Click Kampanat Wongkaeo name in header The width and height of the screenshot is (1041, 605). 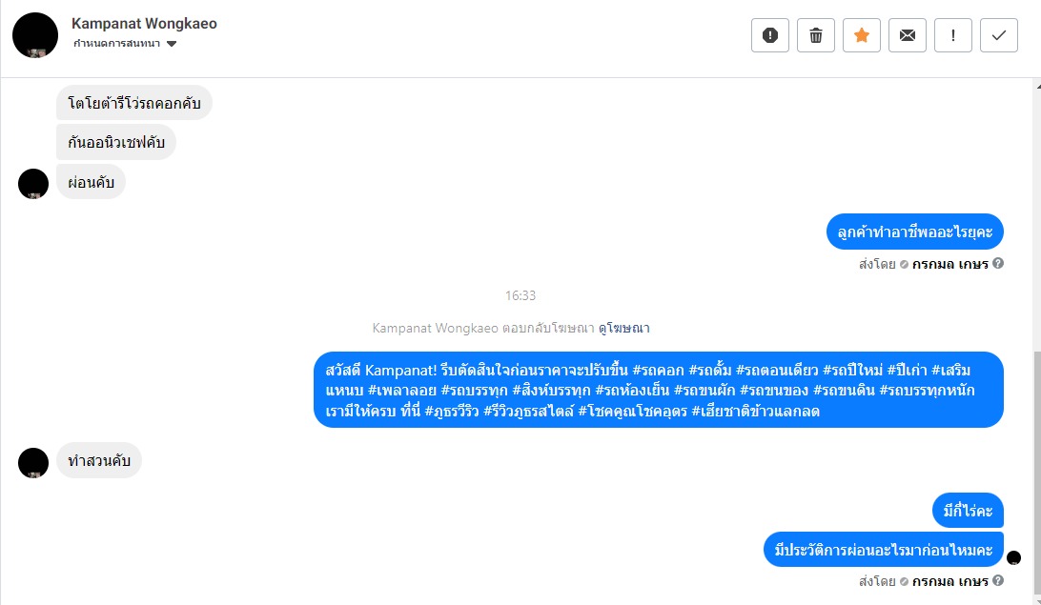point(144,23)
